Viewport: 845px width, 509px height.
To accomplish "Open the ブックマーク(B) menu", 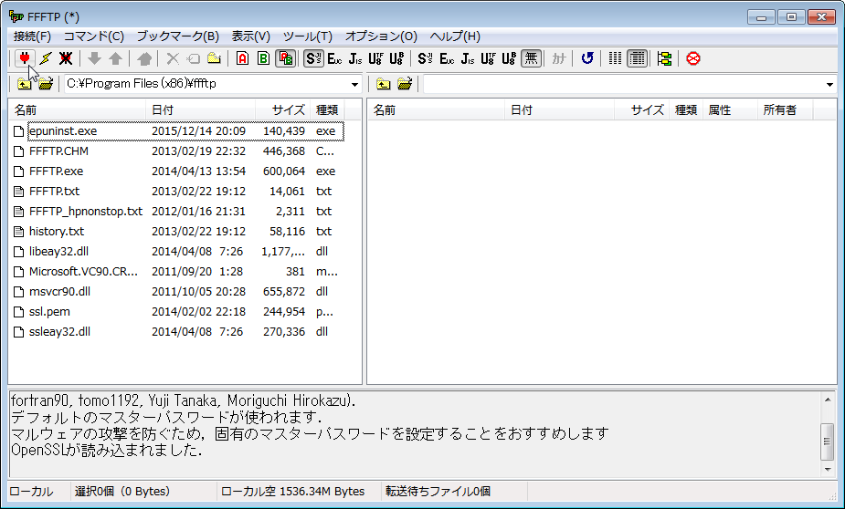I will click(x=178, y=36).
